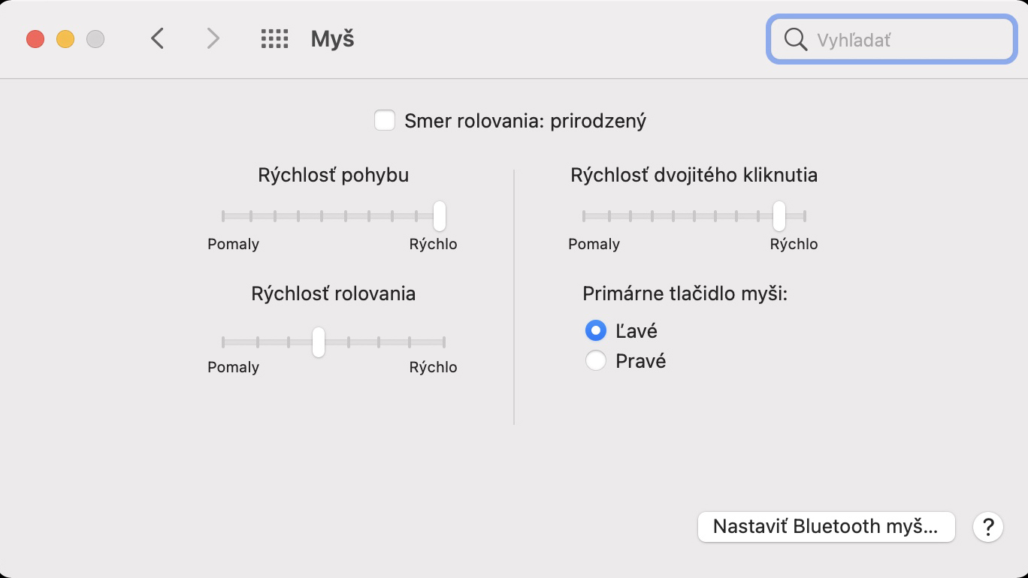Click Nastaviť Bluetooth myš button
Screen dimensions: 1028x578
[x=826, y=527]
